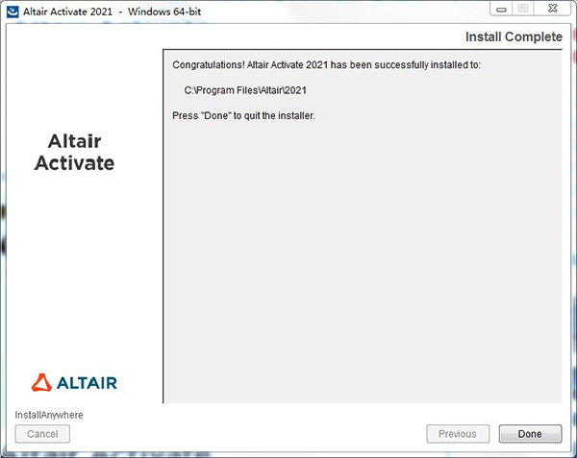The height and width of the screenshot is (458, 577).
Task: Click the 'Altair Activate' product title text
Action: (x=74, y=152)
